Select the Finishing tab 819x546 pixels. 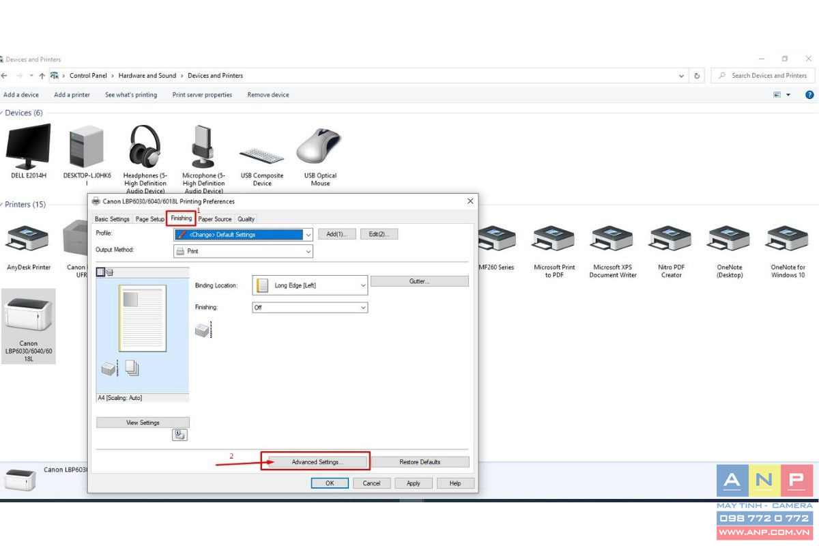click(x=182, y=218)
